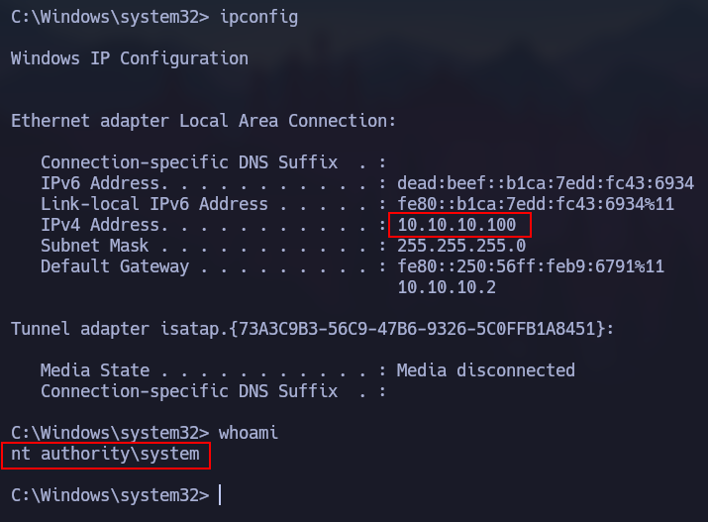708x522 pixels.
Task: Place cursor at the final command prompt
Action: tap(220, 495)
